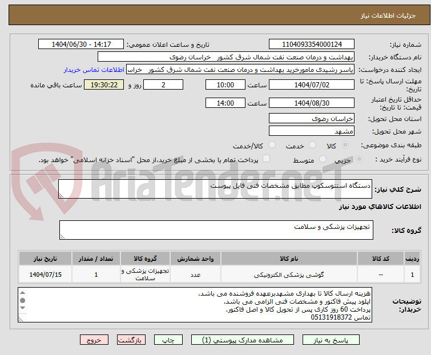Select the 'کالا' category radio button
431x355 pixels.
(345, 145)
